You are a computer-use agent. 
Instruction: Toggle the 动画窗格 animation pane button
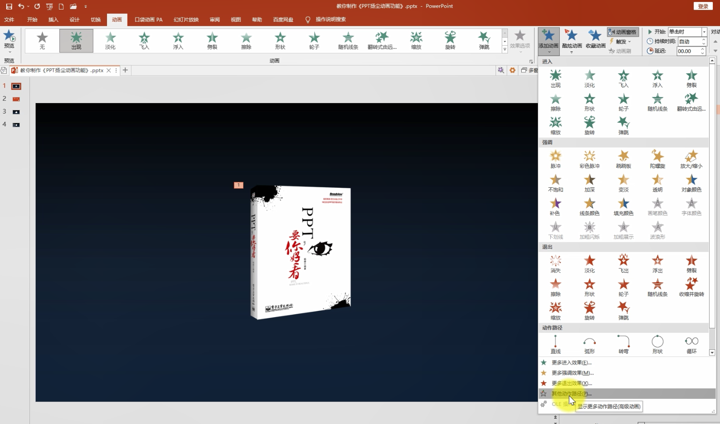click(623, 32)
